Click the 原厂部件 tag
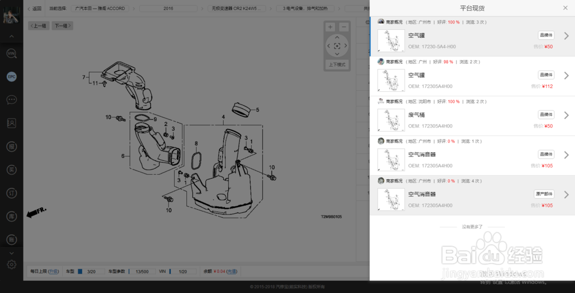Viewport: 575px width, 293px height. tap(544, 194)
